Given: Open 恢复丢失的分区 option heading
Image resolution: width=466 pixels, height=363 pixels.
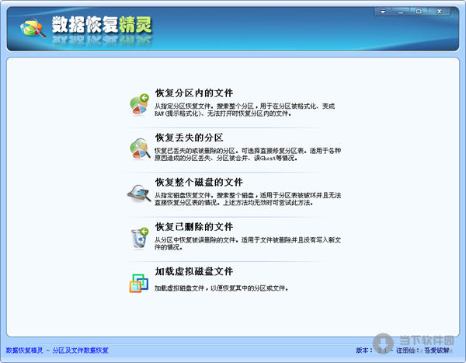Looking at the screenshot, I should [x=189, y=138].
